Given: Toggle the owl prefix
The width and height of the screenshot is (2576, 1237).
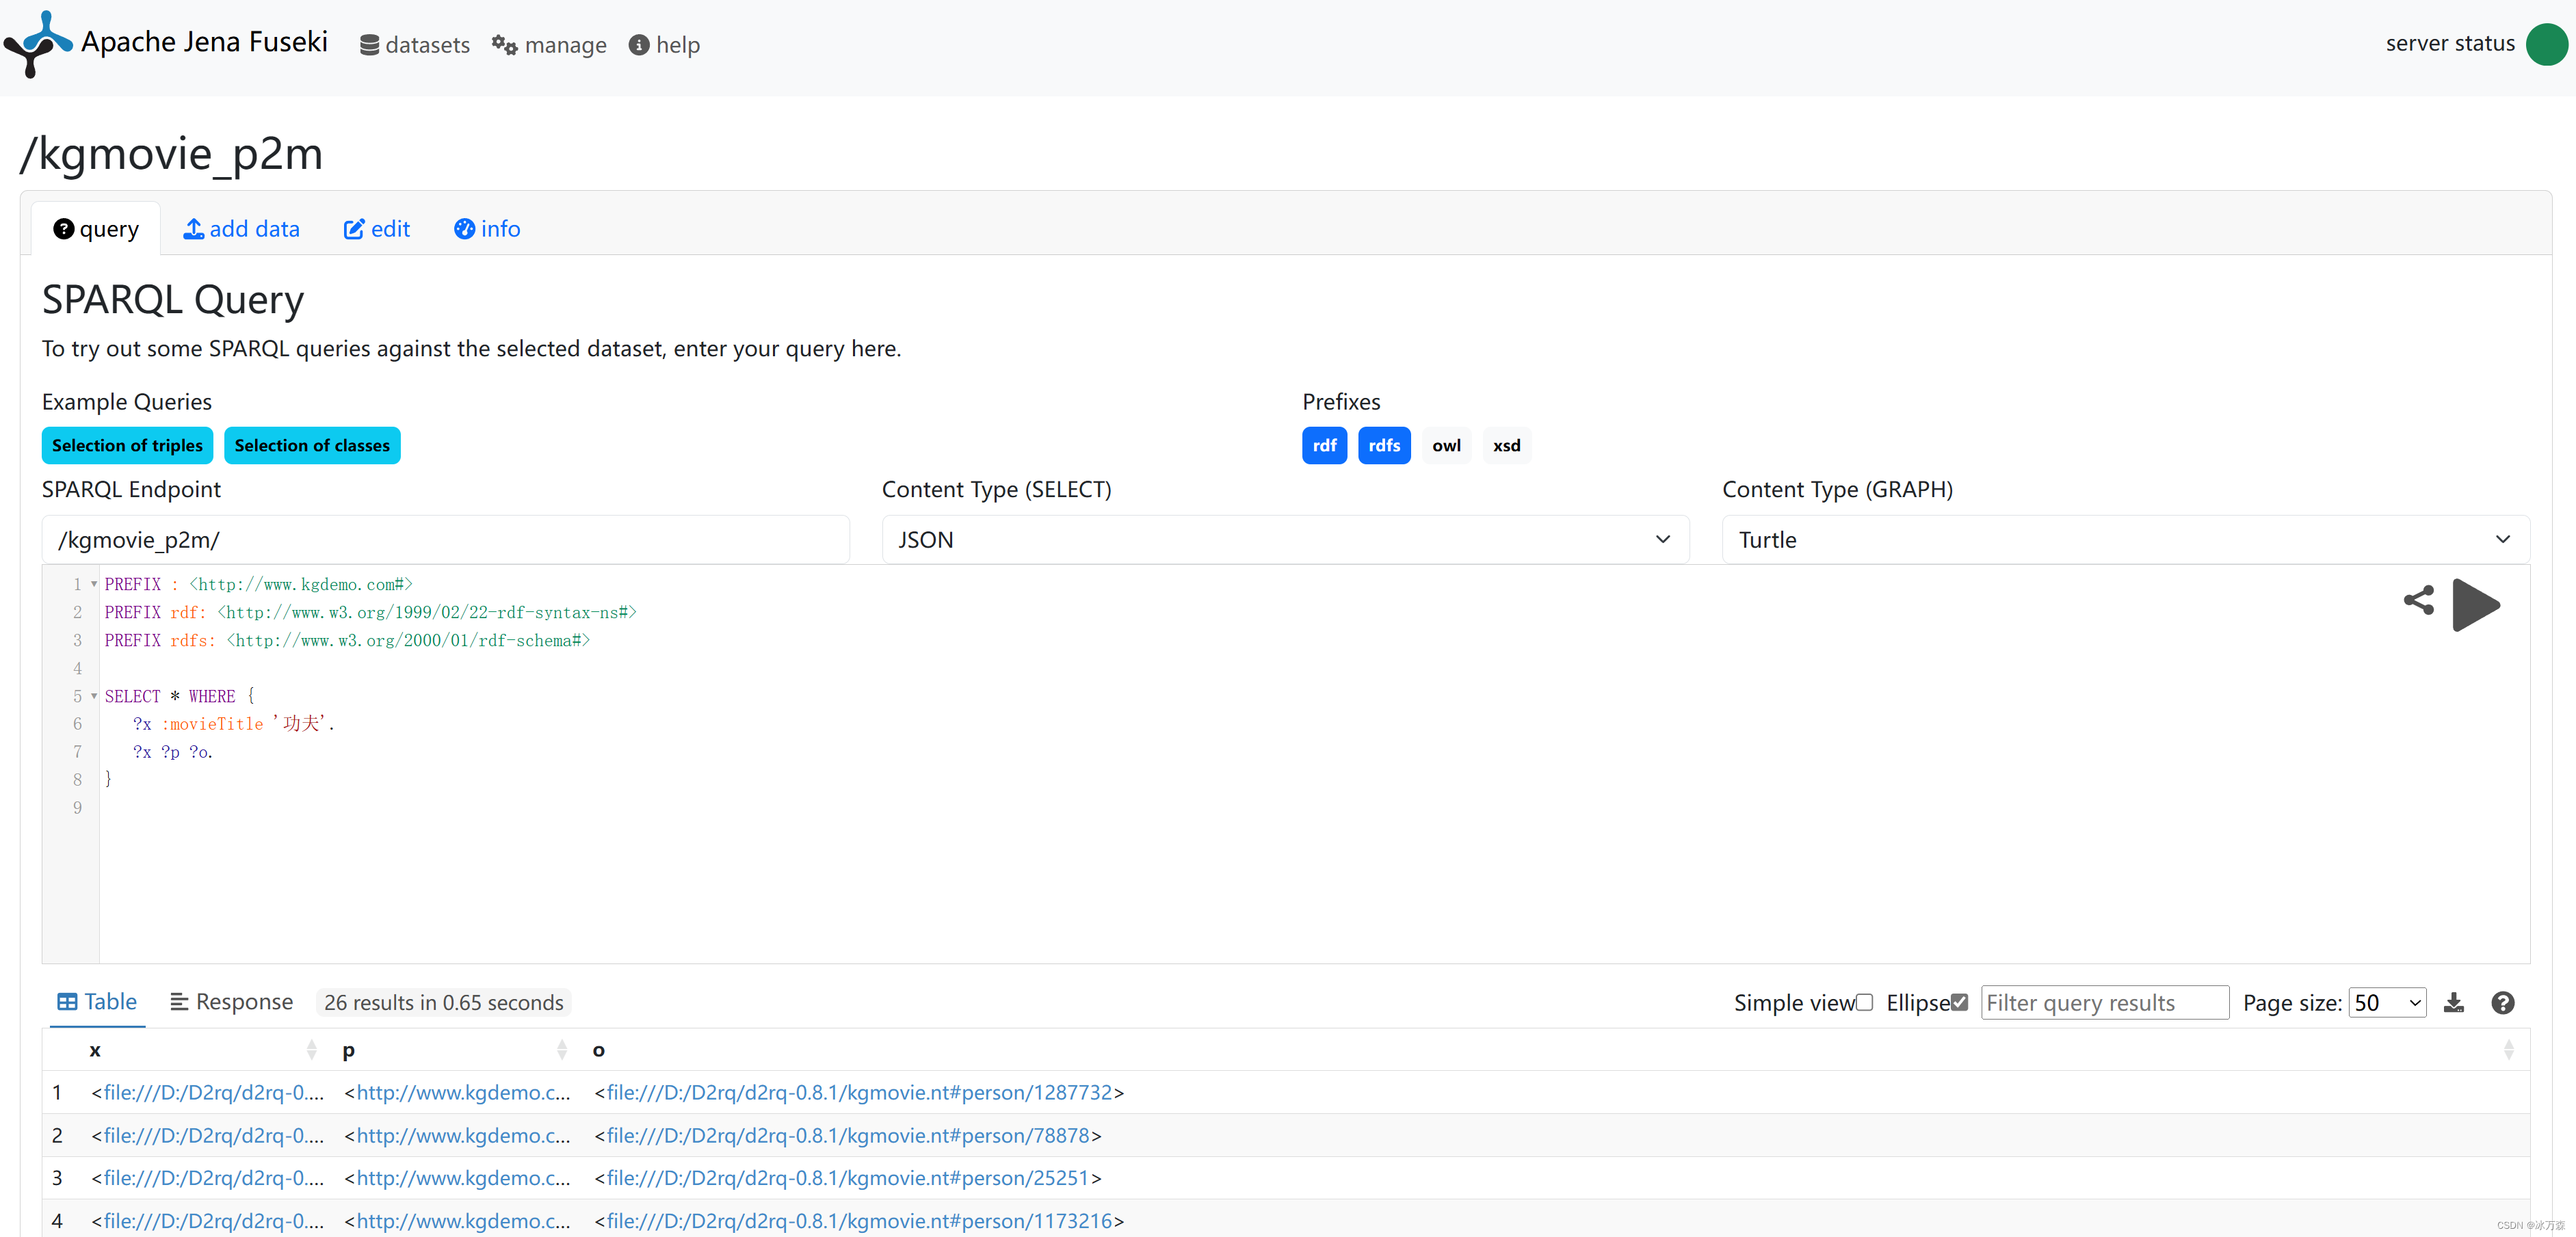Looking at the screenshot, I should pos(1446,446).
